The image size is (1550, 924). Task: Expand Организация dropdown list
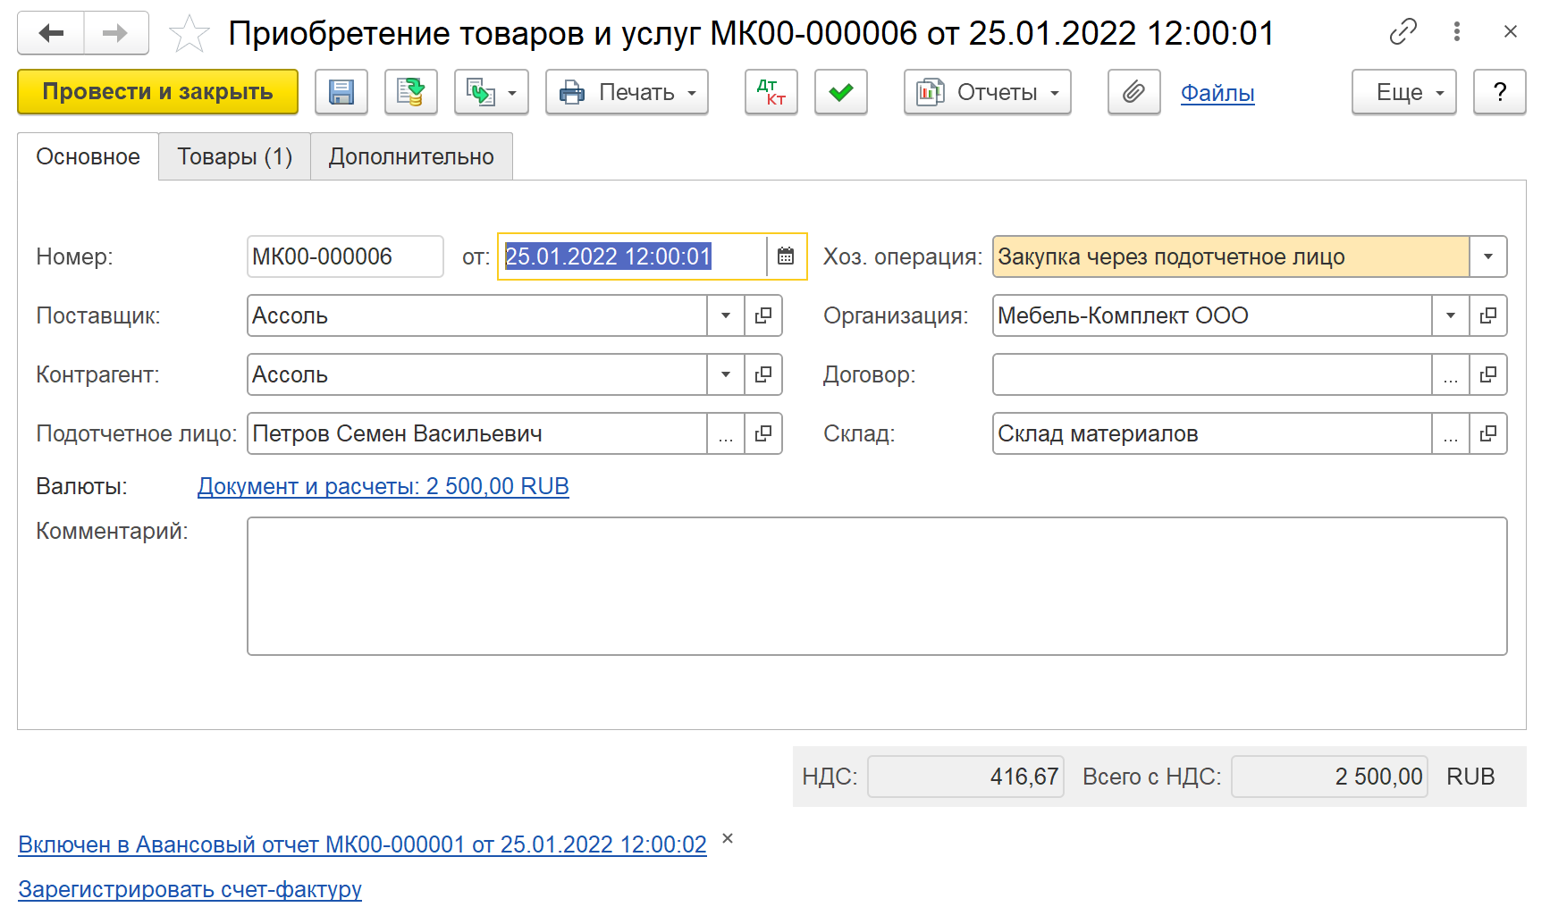click(x=1450, y=315)
